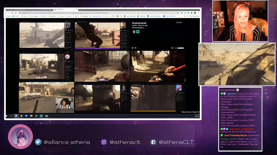Click the Twitch logo in the player

(181, 48)
